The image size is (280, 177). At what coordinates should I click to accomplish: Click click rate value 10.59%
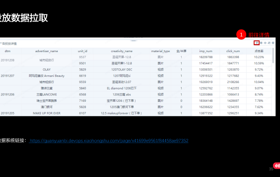pyautogui.click(x=259, y=63)
